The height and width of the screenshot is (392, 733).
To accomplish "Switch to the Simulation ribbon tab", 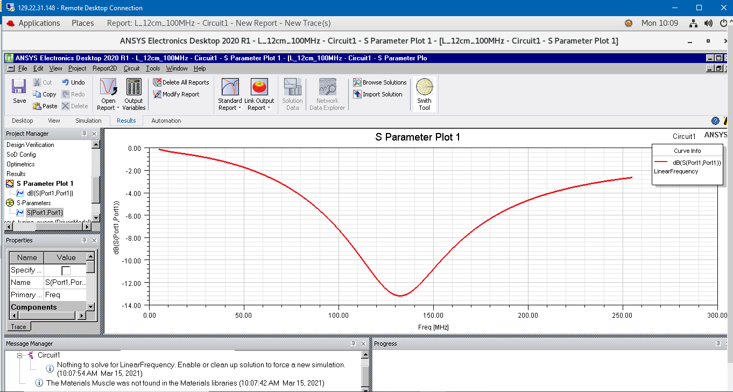I will click(88, 121).
